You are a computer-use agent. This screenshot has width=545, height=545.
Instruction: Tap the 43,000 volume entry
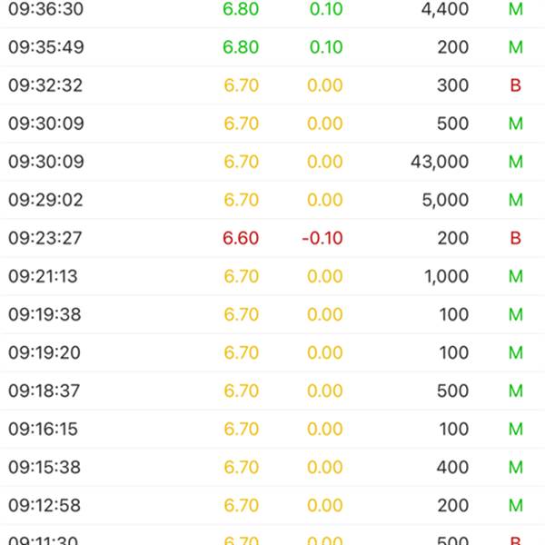point(440,162)
